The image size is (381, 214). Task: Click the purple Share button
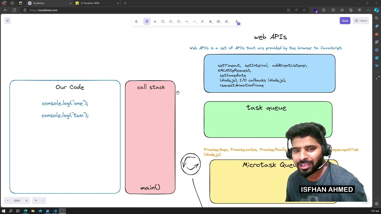[345, 21]
